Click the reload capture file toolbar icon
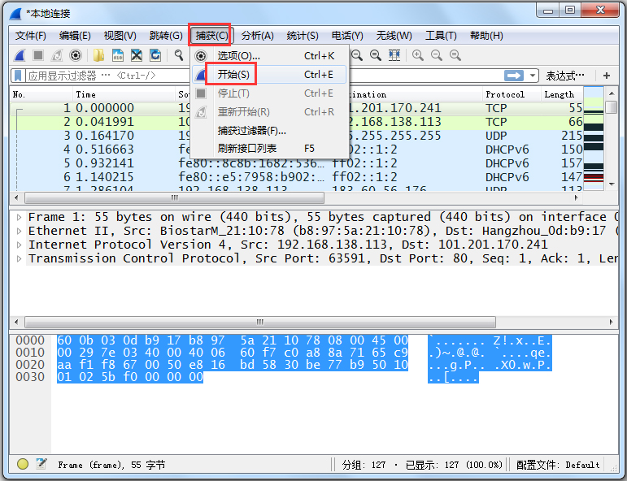 (155, 55)
